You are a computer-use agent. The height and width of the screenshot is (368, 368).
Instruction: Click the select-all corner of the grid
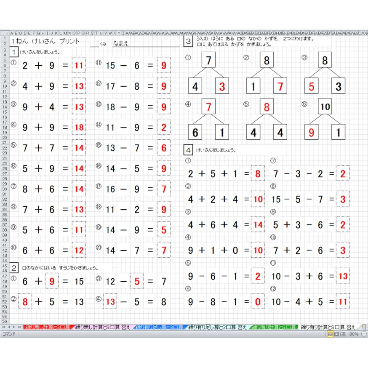tap(5, 33)
